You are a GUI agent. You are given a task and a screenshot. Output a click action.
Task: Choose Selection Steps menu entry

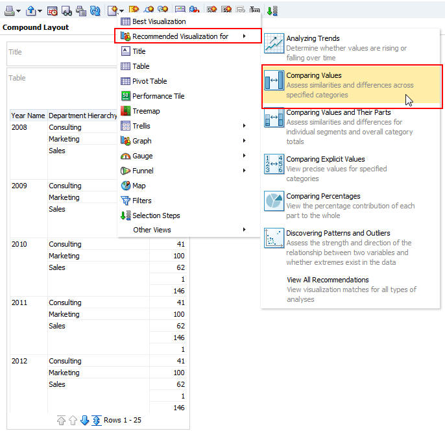pyautogui.click(x=188, y=215)
